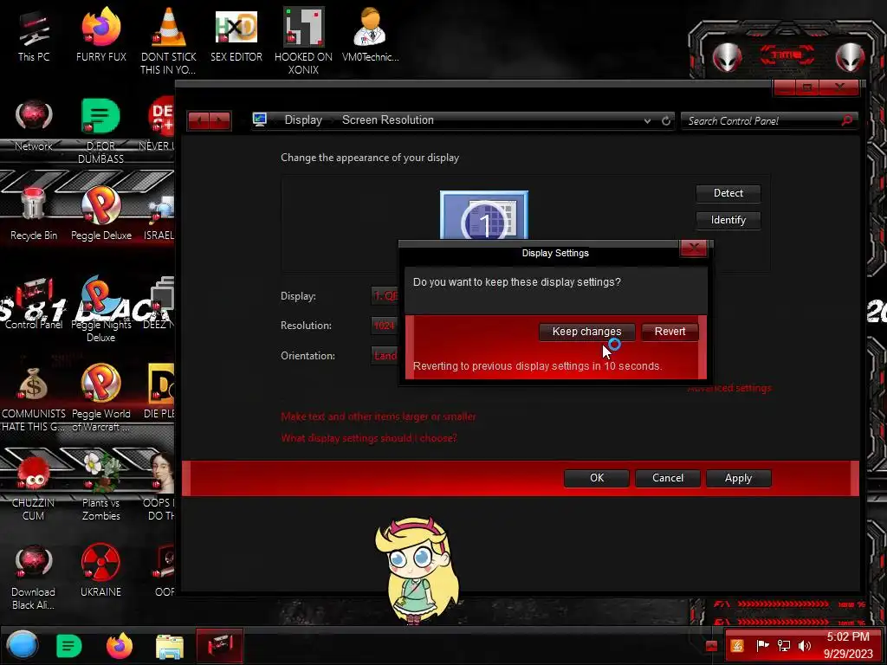Open the FURRY FUX Firefox shortcut
887x665 pixels.
100,35
